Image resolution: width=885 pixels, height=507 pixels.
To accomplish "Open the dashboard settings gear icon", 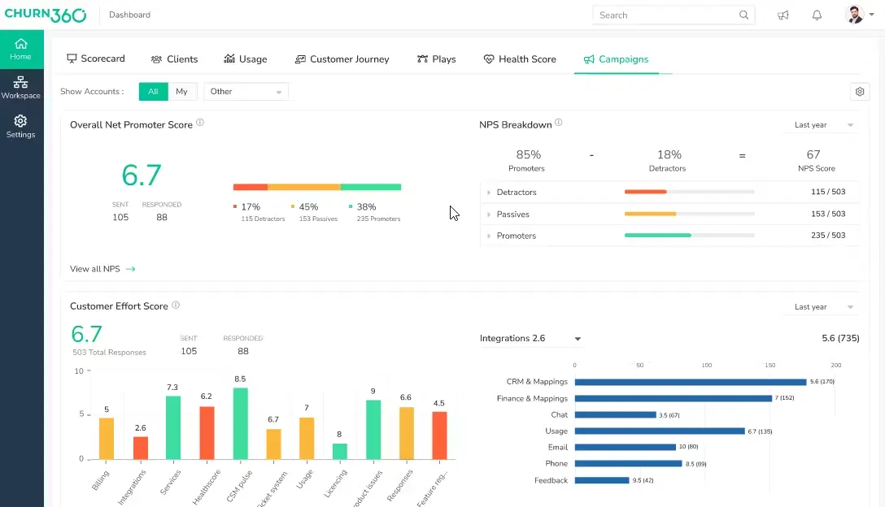I will pos(860,91).
